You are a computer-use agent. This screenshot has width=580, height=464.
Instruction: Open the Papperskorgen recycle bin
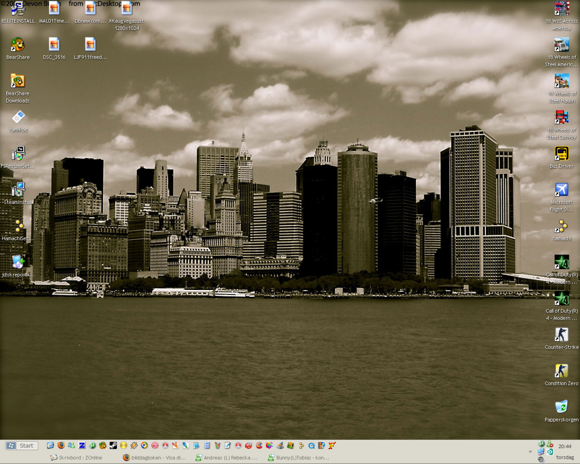coord(561,407)
